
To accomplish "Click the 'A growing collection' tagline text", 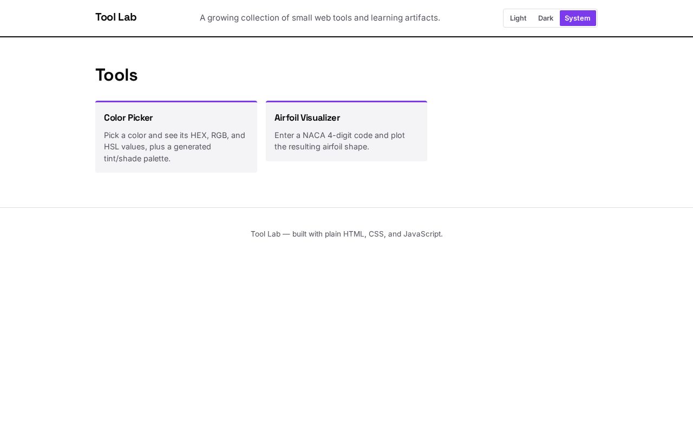I will coord(320,18).
